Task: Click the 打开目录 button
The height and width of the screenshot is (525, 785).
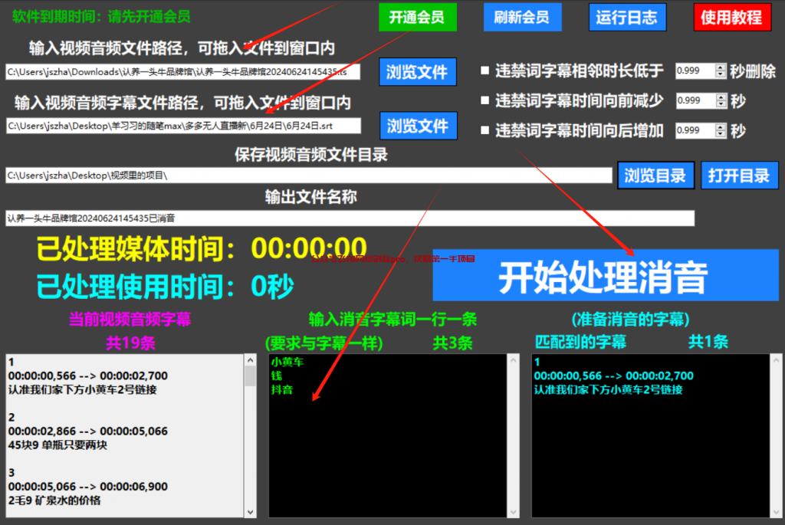Action: tap(739, 175)
